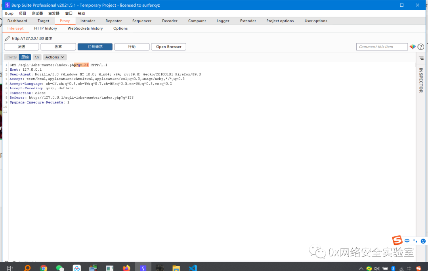The height and width of the screenshot is (271, 428).
Task: Show hidden system tray icons
Action: 361,269
